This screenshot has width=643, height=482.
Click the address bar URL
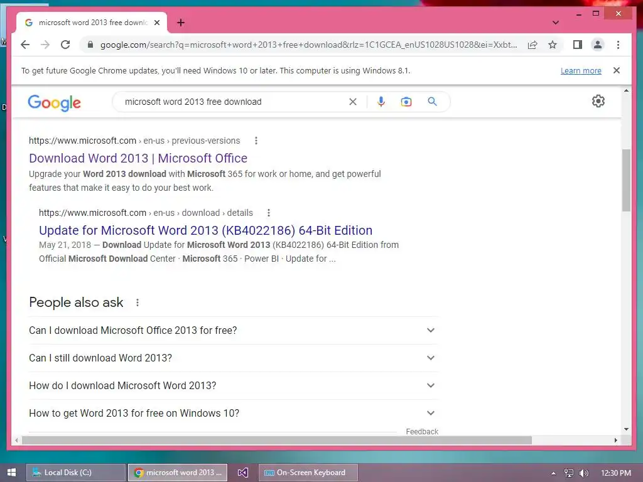pyautogui.click(x=309, y=45)
